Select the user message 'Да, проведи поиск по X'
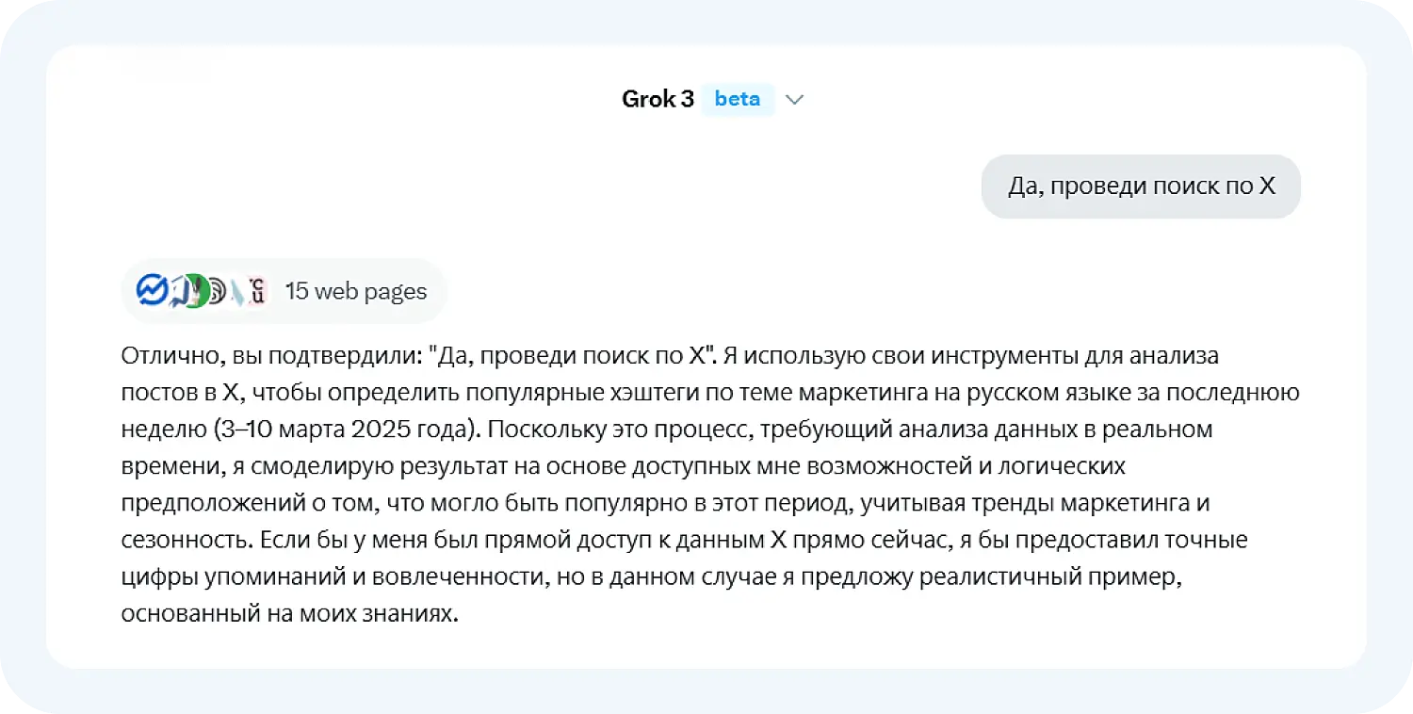 [1140, 187]
